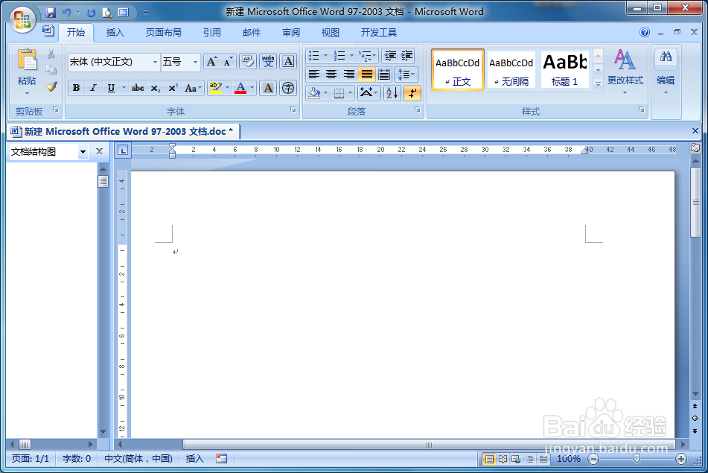Viewport: 708px width, 473px height.
Task: Center align the text
Action: point(331,74)
